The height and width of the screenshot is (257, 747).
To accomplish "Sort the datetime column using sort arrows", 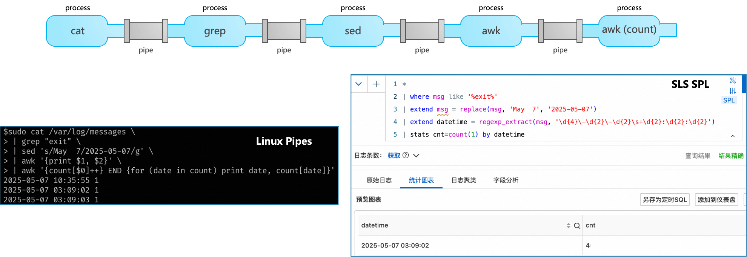I will (568, 226).
